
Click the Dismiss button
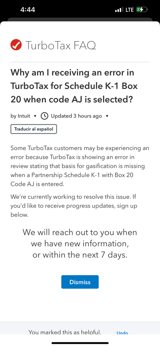(x=80, y=282)
